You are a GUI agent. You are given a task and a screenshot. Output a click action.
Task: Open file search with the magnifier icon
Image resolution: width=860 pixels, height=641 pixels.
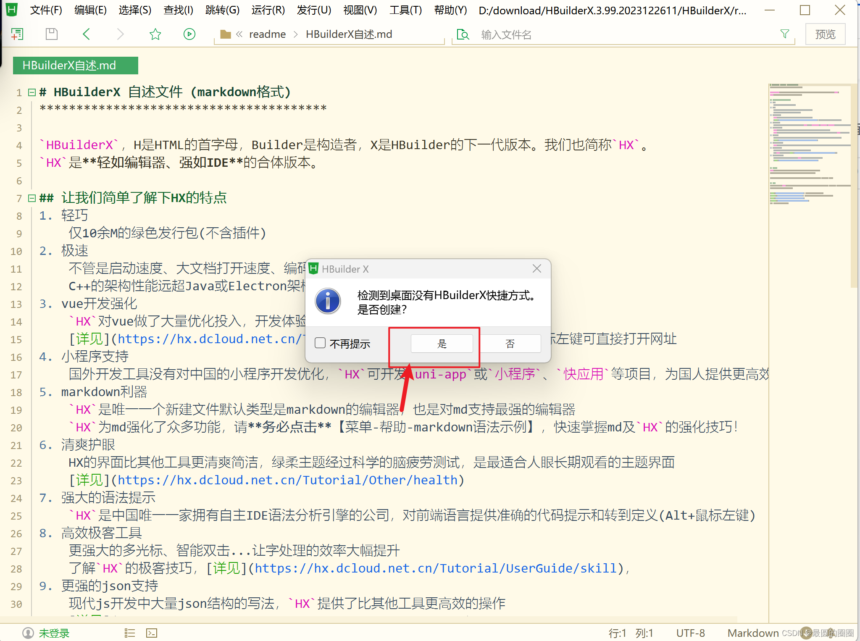[x=463, y=34]
